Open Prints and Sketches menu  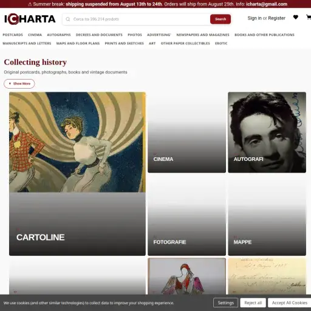coord(124,43)
